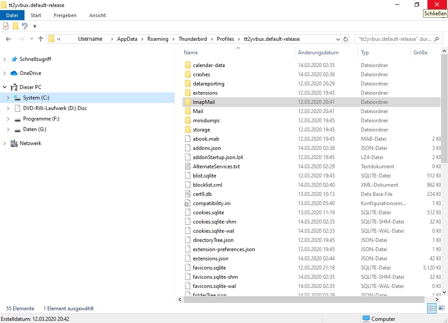This screenshot has height=323, width=448.
Task: Select the cert9.db file icon
Action: point(188,194)
